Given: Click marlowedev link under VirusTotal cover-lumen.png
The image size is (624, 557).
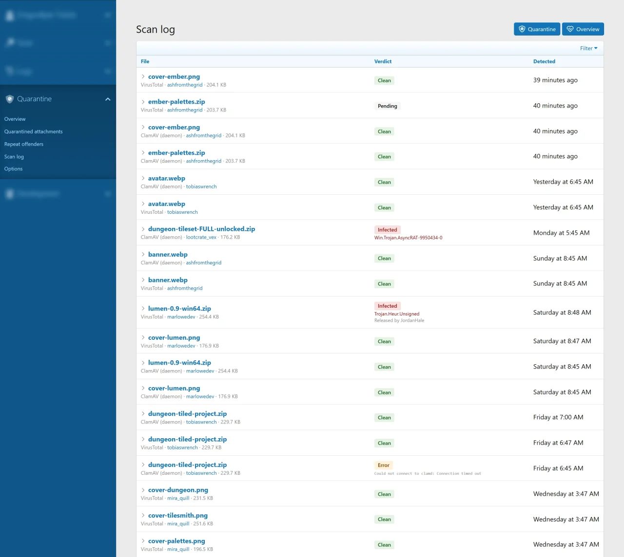Looking at the screenshot, I should click(181, 346).
